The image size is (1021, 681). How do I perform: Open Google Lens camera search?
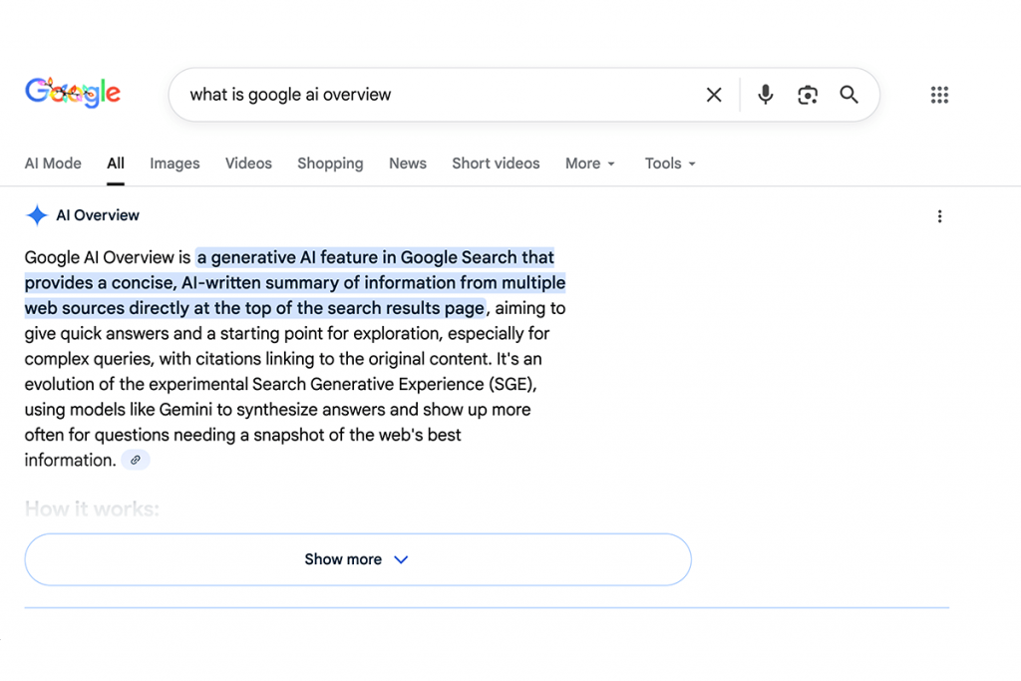pyautogui.click(x=808, y=95)
